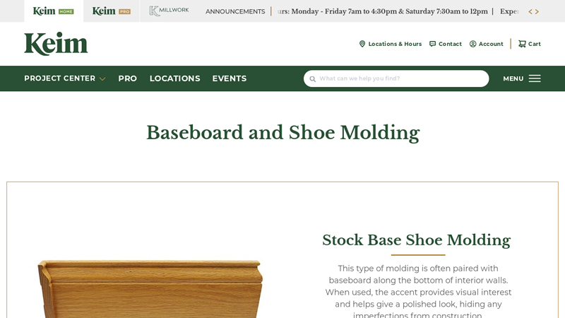Viewport: 565px width, 318px height.
Task: Show the previous announcement with the left arrow
Action: [530, 11]
